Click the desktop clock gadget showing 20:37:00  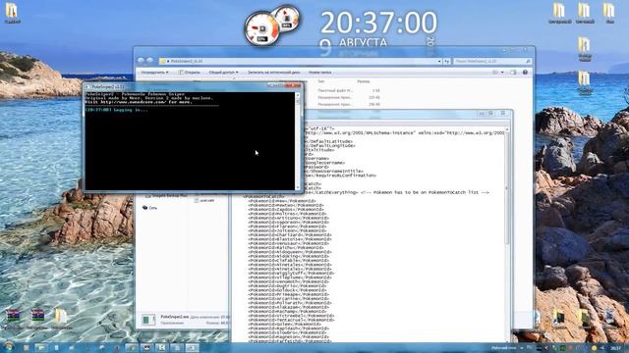[x=378, y=24]
